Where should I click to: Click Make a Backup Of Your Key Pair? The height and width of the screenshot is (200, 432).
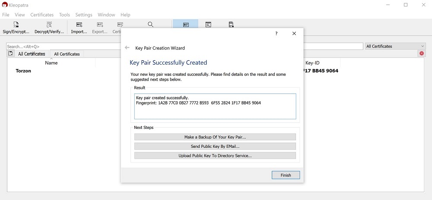[x=215, y=137]
